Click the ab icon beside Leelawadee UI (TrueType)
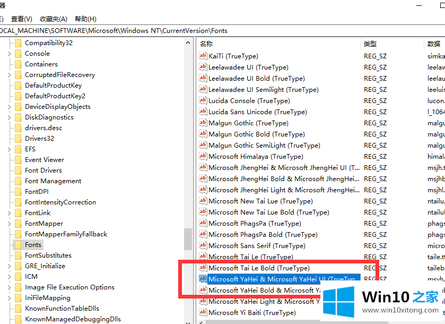The width and height of the screenshot is (445, 324). pos(203,67)
